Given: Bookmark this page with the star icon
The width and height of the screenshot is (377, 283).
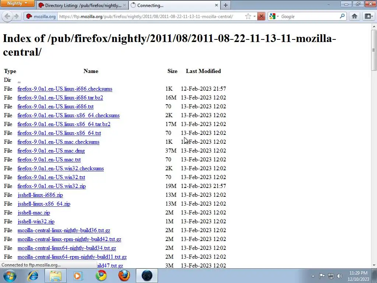Looking at the screenshot, I should (248, 16).
